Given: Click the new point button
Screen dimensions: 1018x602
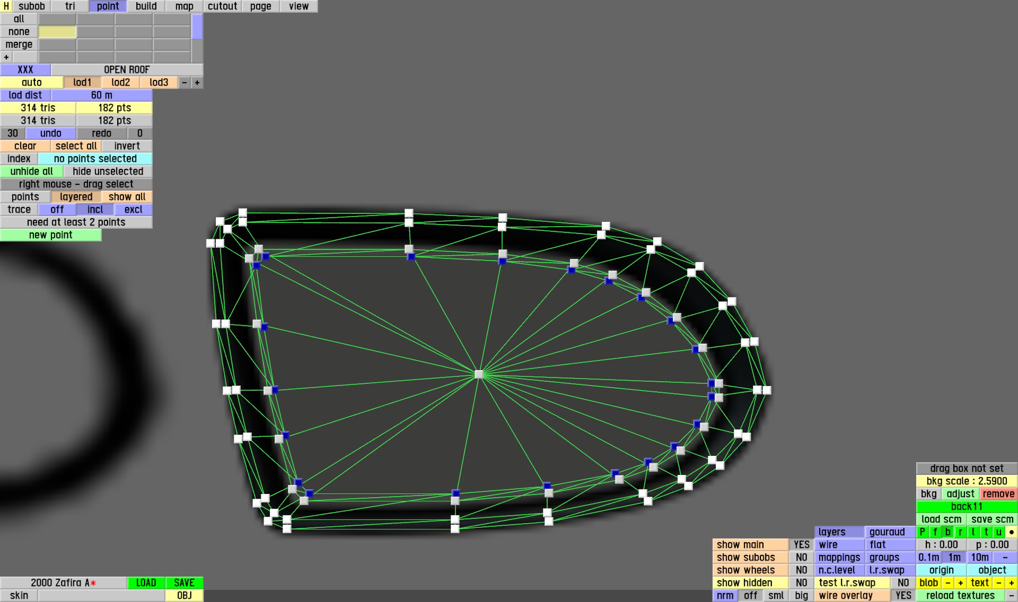Looking at the screenshot, I should pos(50,235).
